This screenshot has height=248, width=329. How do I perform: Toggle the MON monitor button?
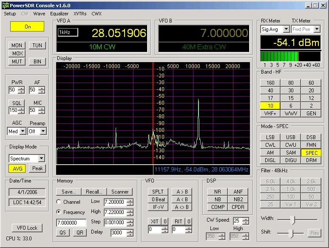(x=17, y=46)
